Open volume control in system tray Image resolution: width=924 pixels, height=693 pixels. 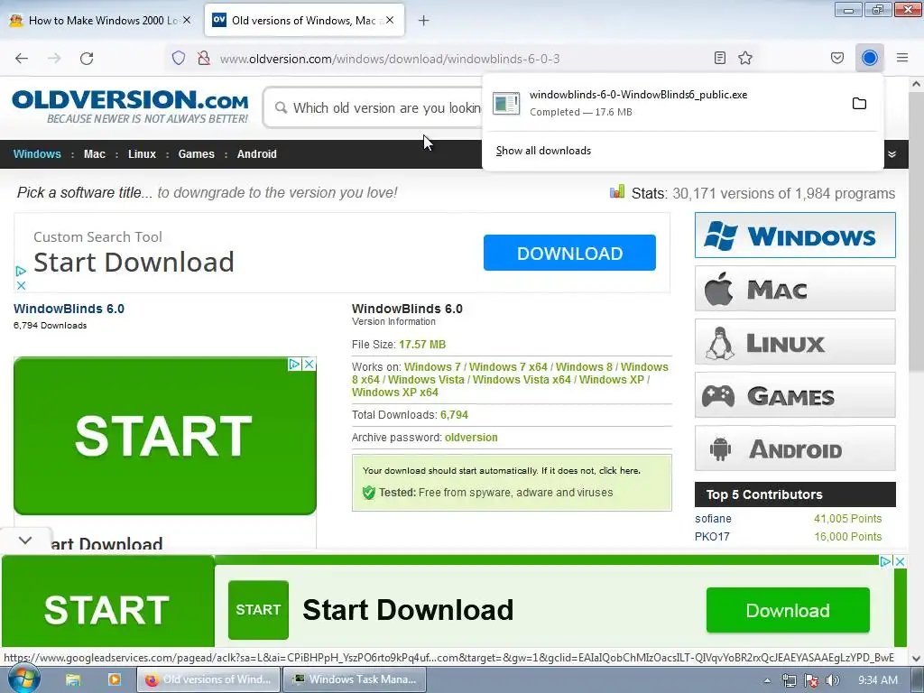(833, 680)
